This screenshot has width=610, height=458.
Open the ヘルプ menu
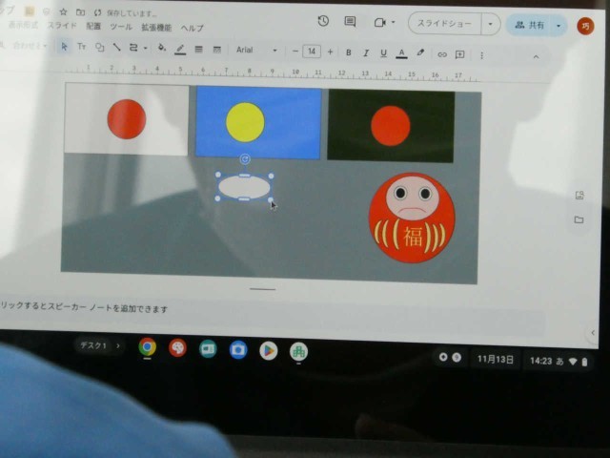click(192, 29)
